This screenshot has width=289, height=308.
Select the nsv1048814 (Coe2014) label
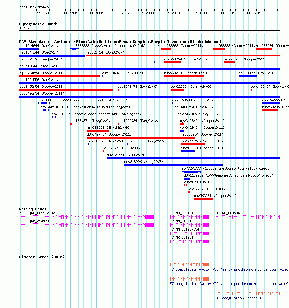click(126, 155)
